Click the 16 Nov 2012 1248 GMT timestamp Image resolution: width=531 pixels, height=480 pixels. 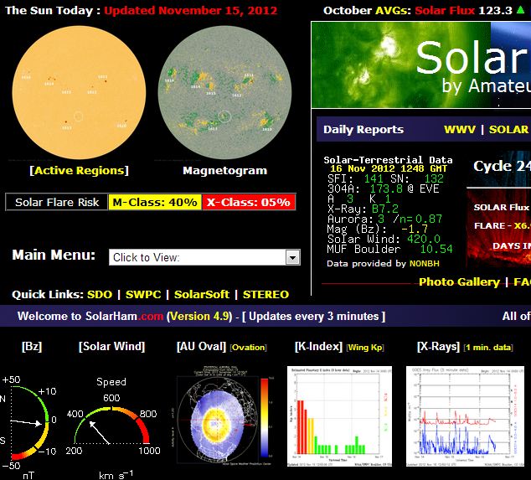click(389, 168)
